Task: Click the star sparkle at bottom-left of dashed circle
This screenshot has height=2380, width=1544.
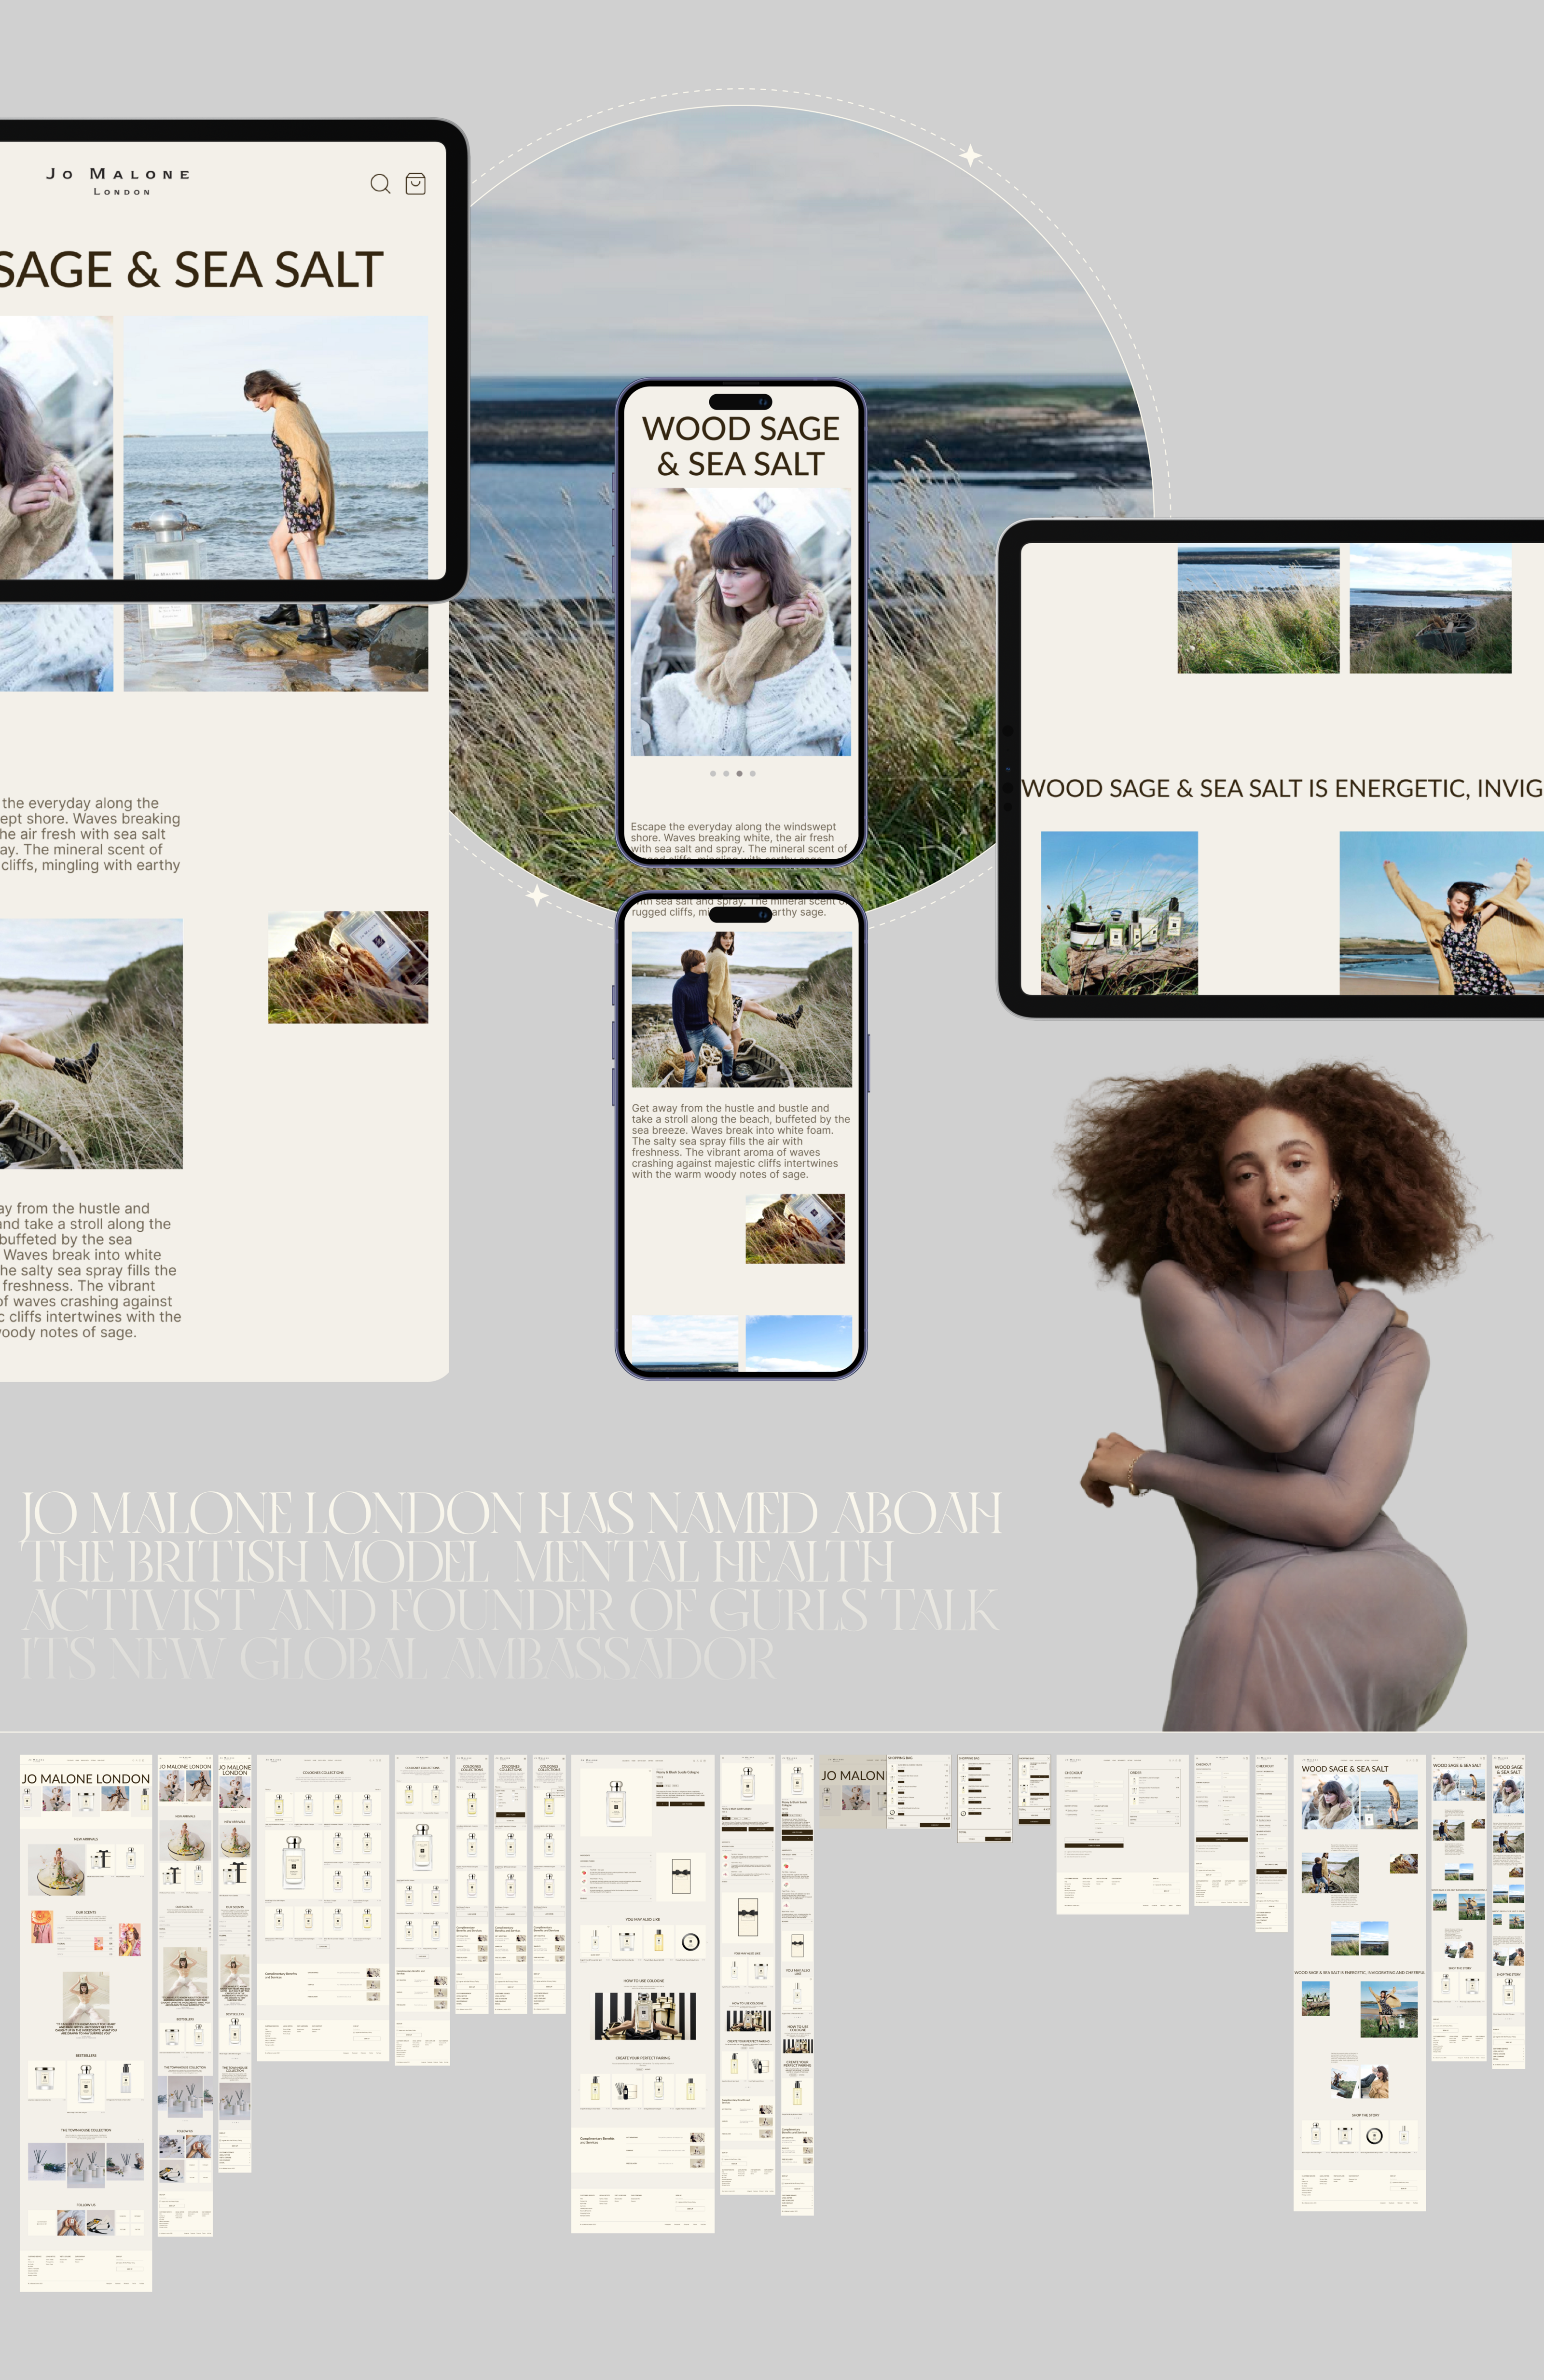Action: [x=538, y=895]
